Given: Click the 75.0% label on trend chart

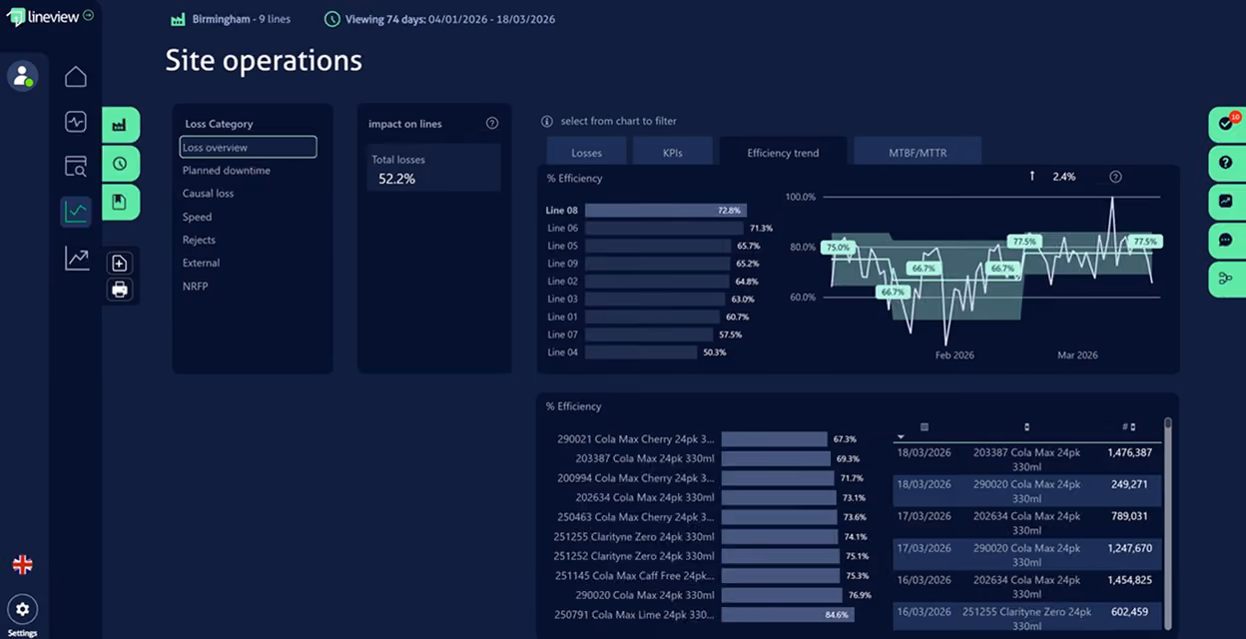Looking at the screenshot, I should [x=838, y=248].
